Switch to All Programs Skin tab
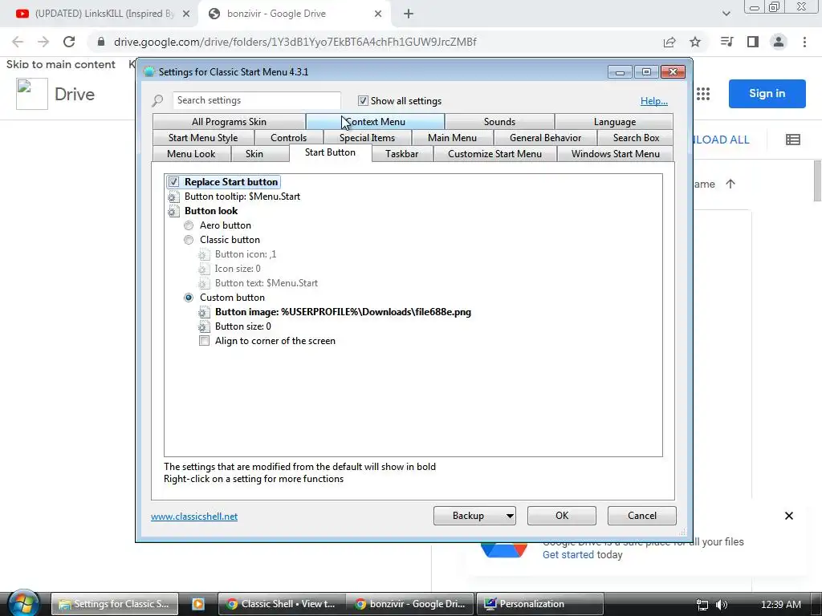Image resolution: width=822 pixels, height=616 pixels. click(x=229, y=122)
